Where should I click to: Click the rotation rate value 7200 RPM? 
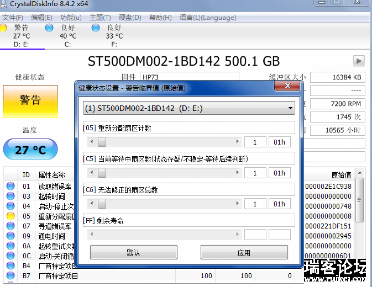337,104
